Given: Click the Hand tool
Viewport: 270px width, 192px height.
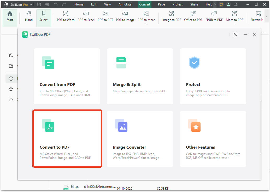Looking at the screenshot, I should coord(29,17).
